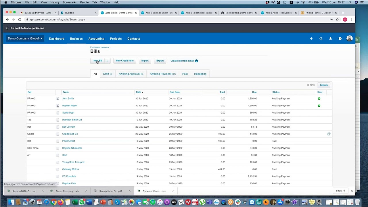Image resolution: width=368 pixels, height=207 pixels.
Task: Click the add new plus icon in Xero header
Action: coord(311,39)
